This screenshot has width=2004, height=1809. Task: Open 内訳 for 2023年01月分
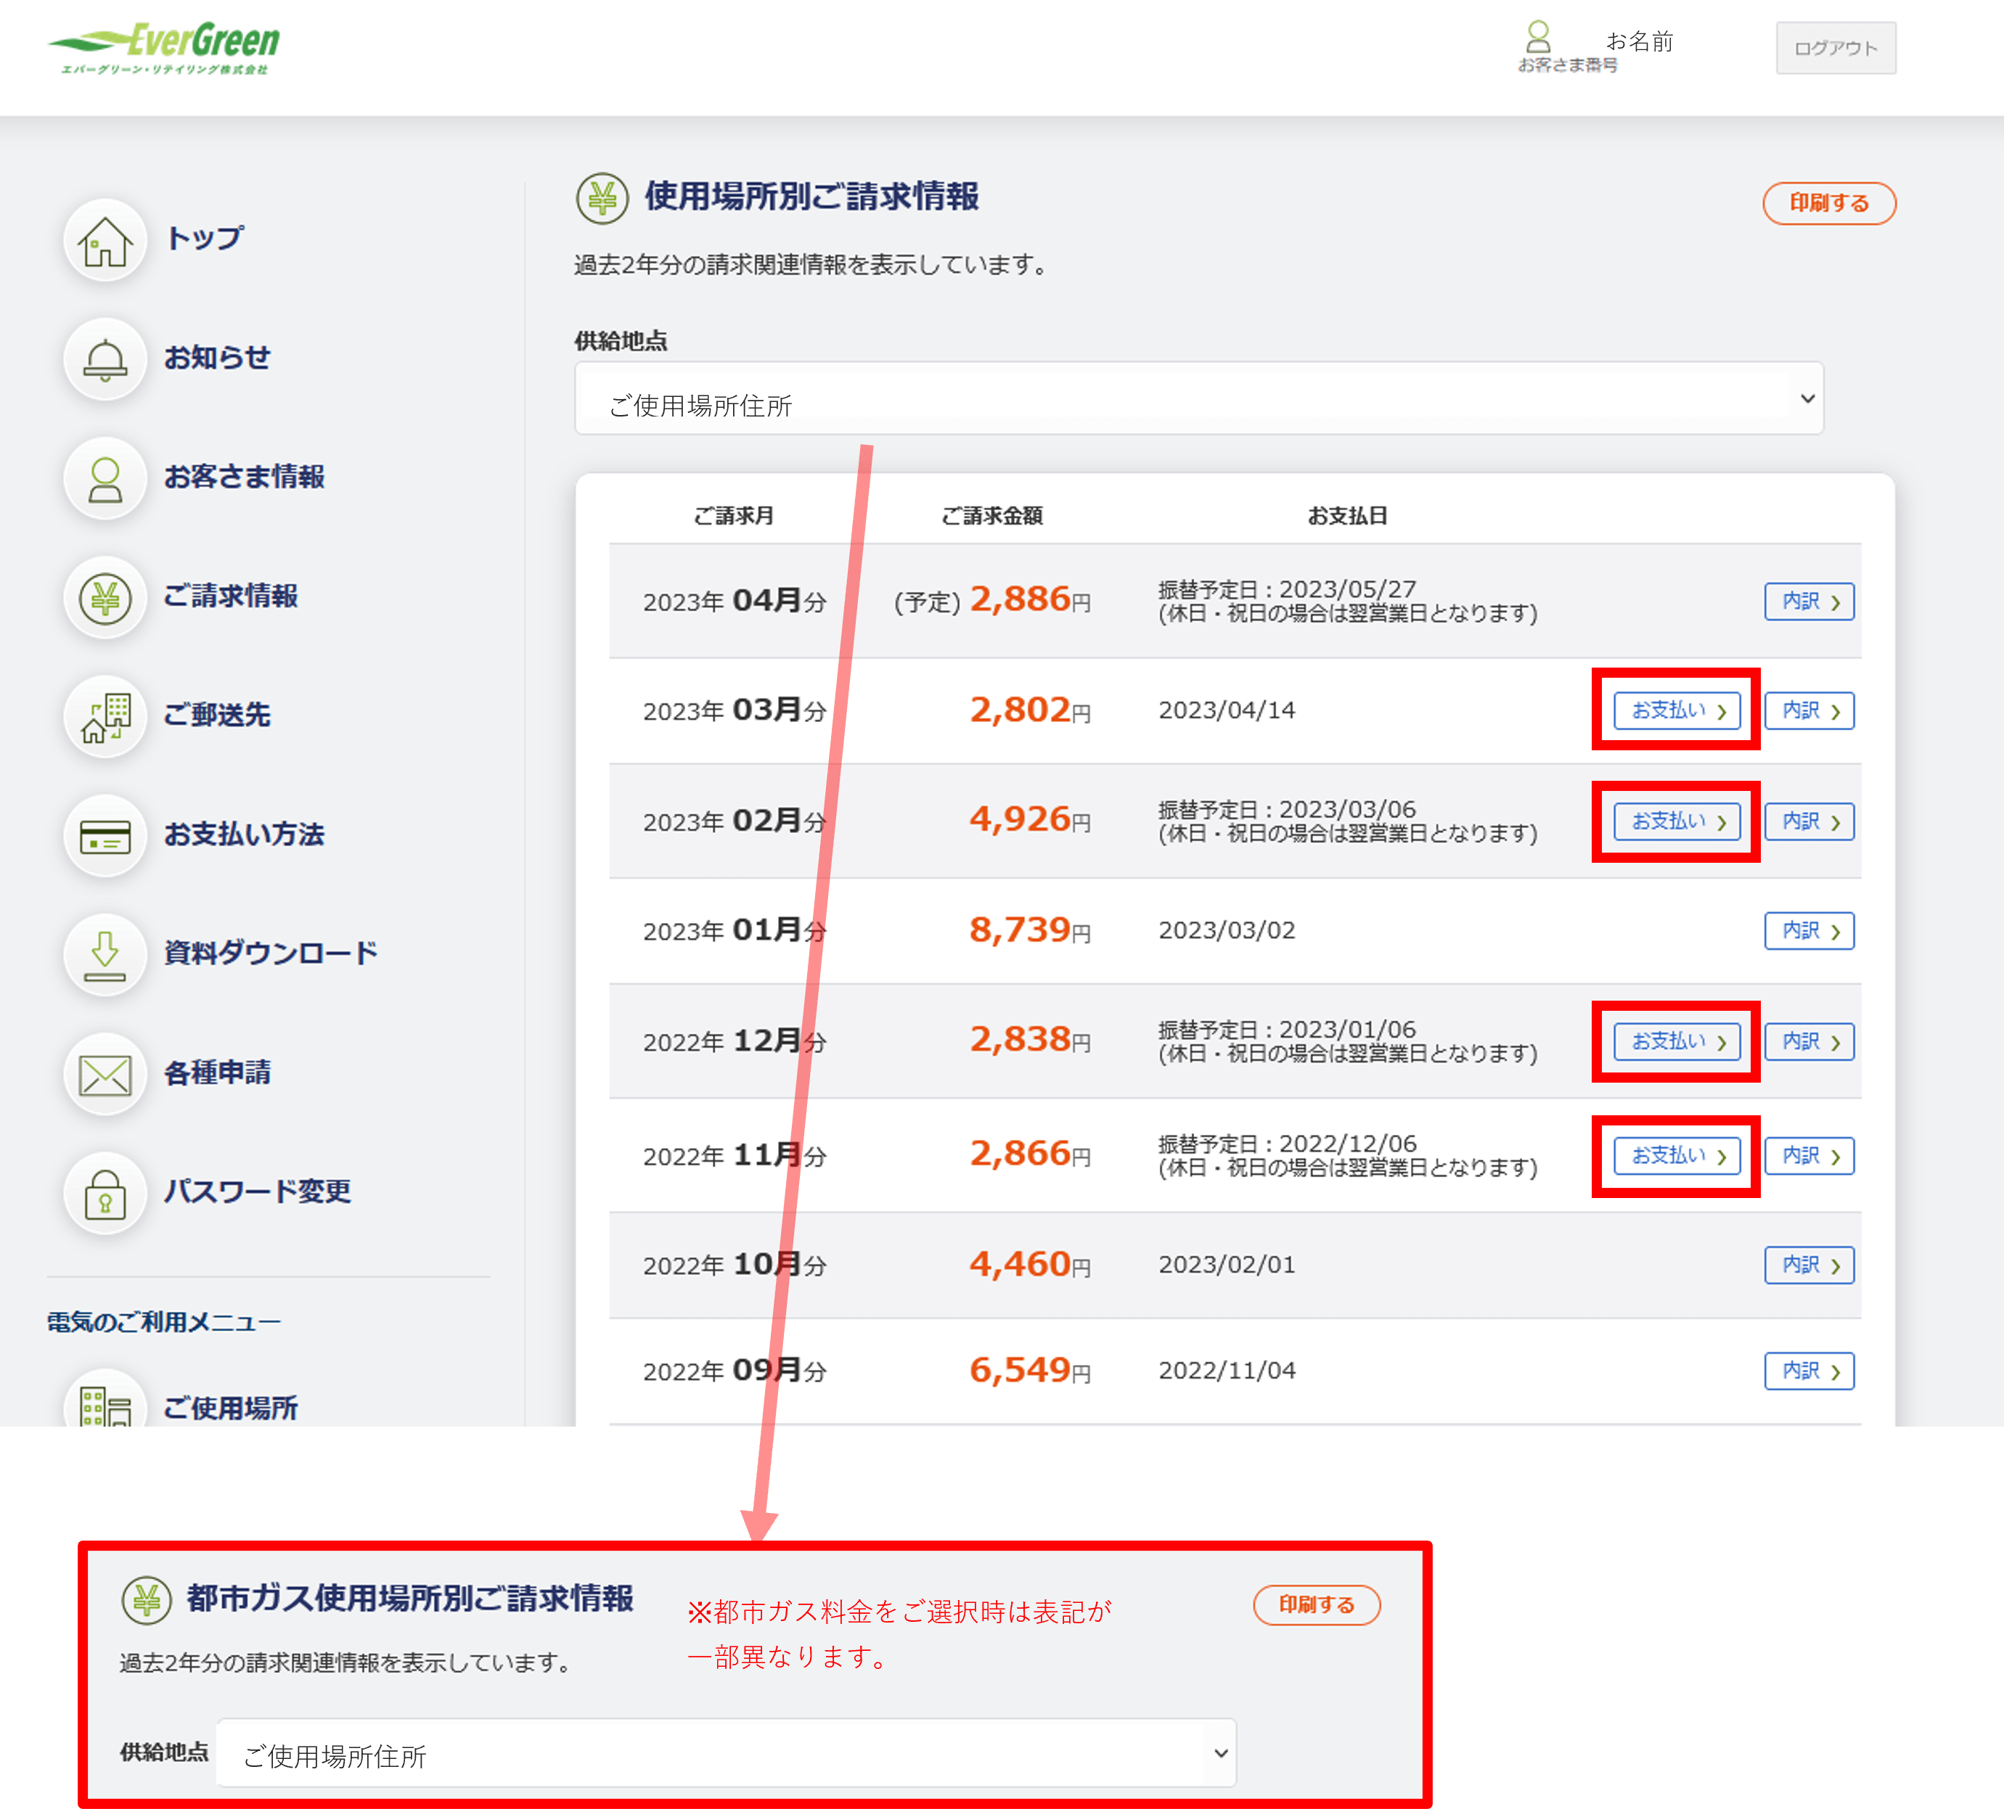1808,931
